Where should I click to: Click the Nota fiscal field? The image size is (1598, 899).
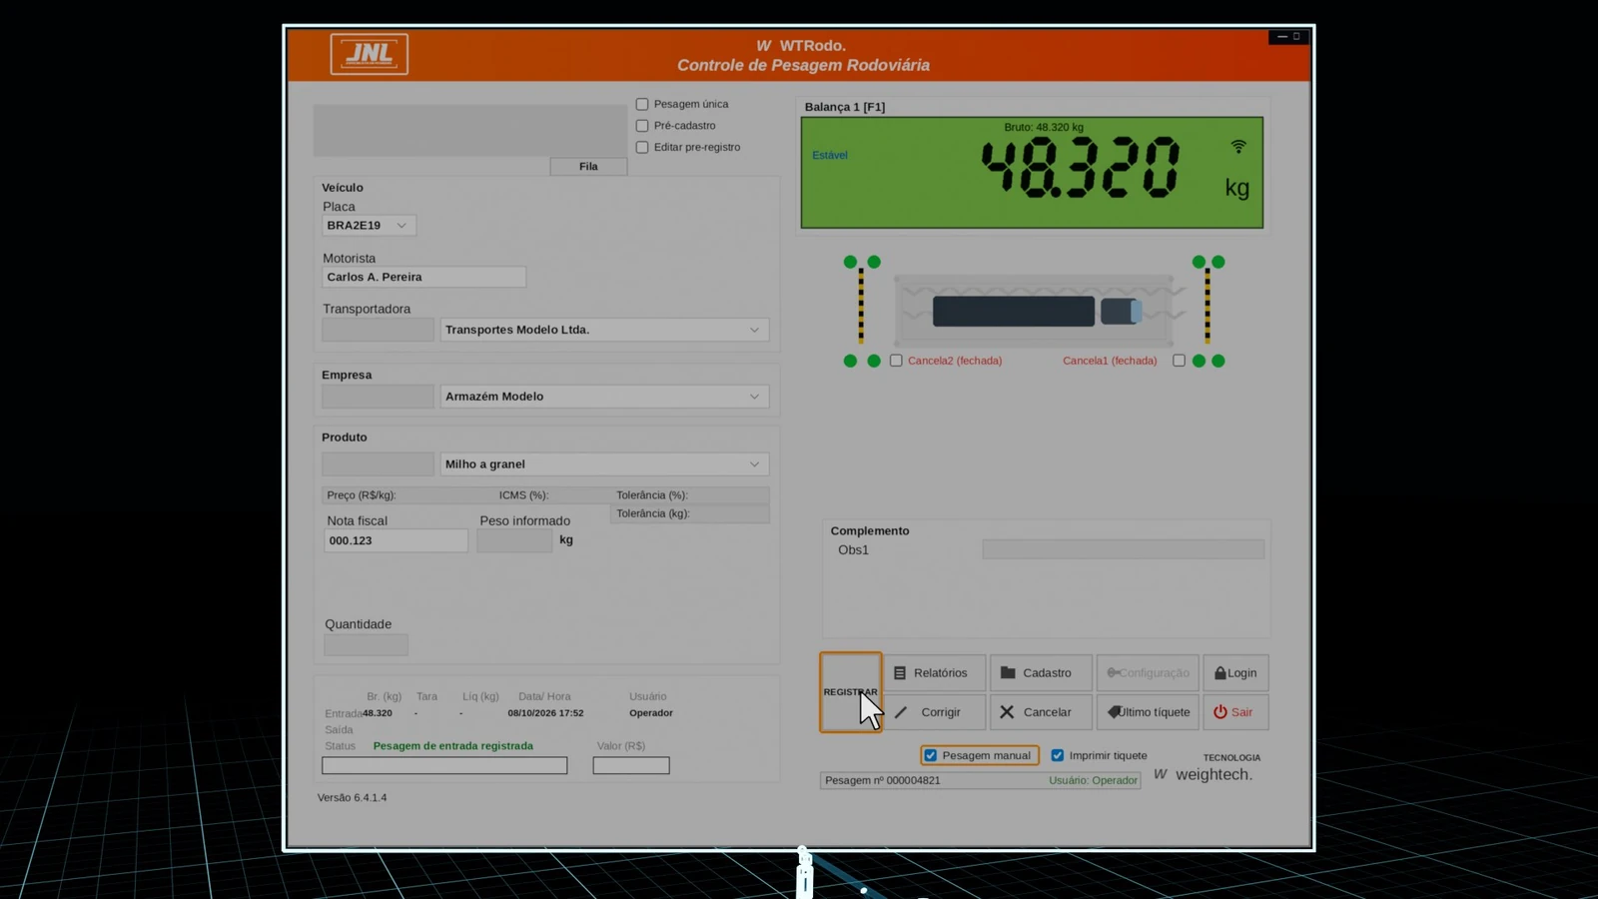[396, 540]
